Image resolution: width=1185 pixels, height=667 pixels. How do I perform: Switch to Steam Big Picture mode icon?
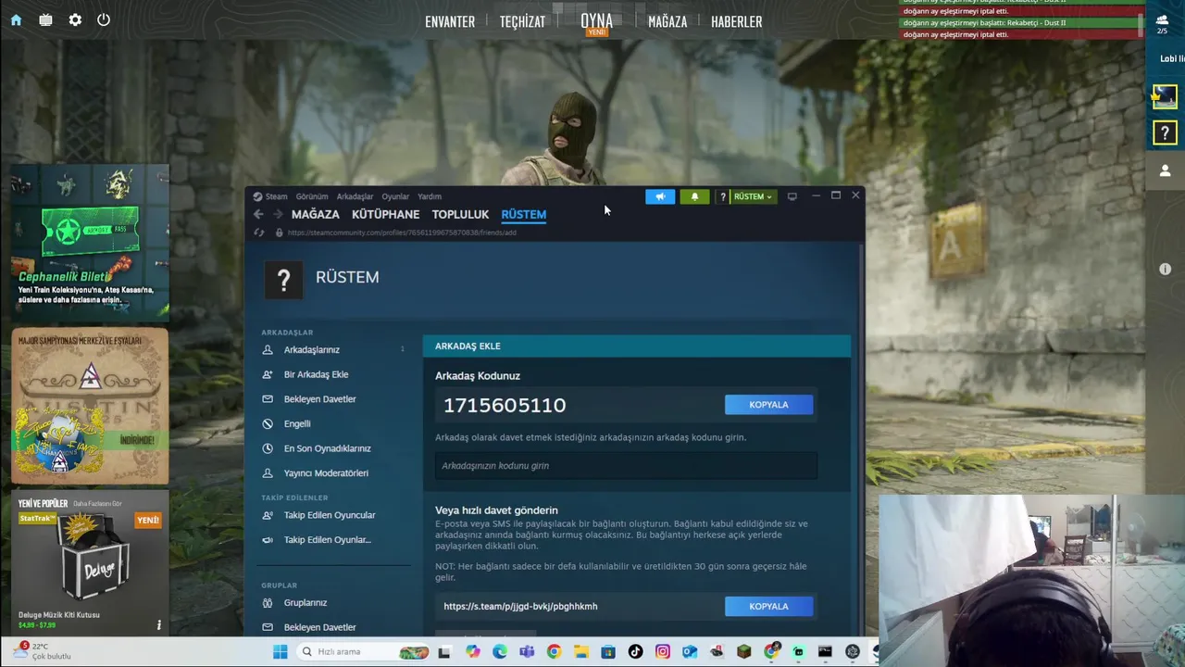tap(792, 196)
